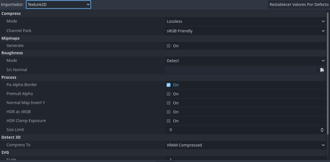The width and height of the screenshot is (330, 162).
Task: Expand Compress To VRAM Compressed dropdown
Action: pos(245,145)
